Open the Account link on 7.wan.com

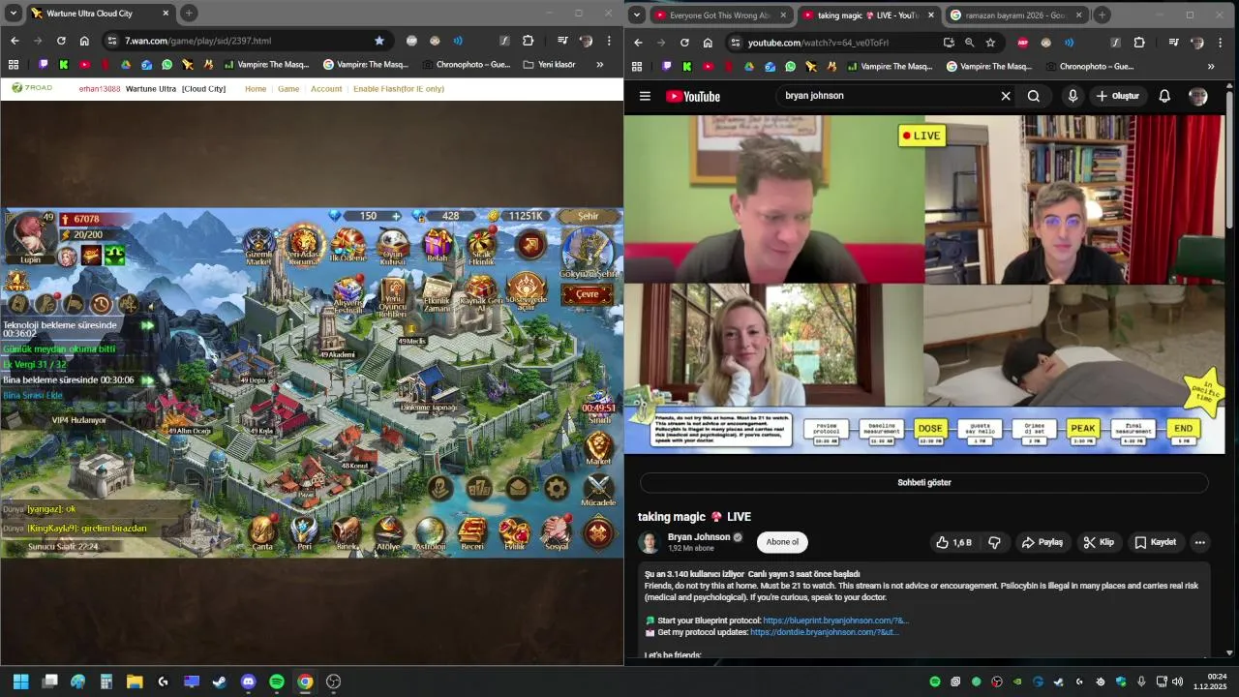[x=326, y=88]
